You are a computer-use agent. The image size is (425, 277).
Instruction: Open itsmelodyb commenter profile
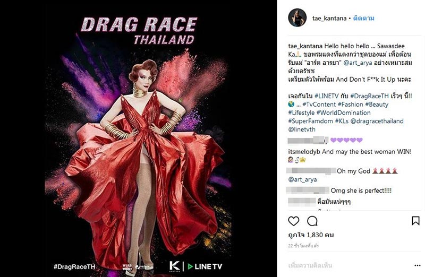[304, 152]
